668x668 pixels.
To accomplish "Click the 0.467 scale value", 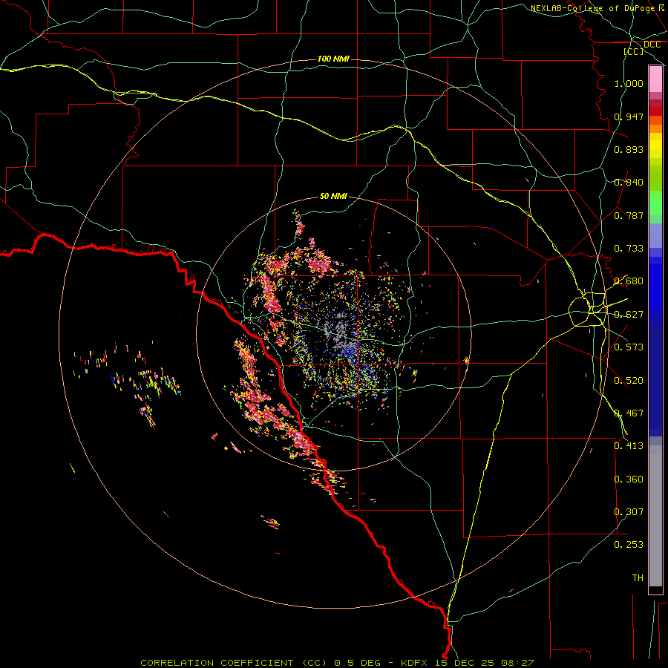I will [629, 413].
